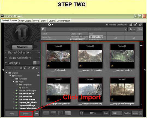
Task: Toggle the packages tree/list view switch
Action: point(36,63)
